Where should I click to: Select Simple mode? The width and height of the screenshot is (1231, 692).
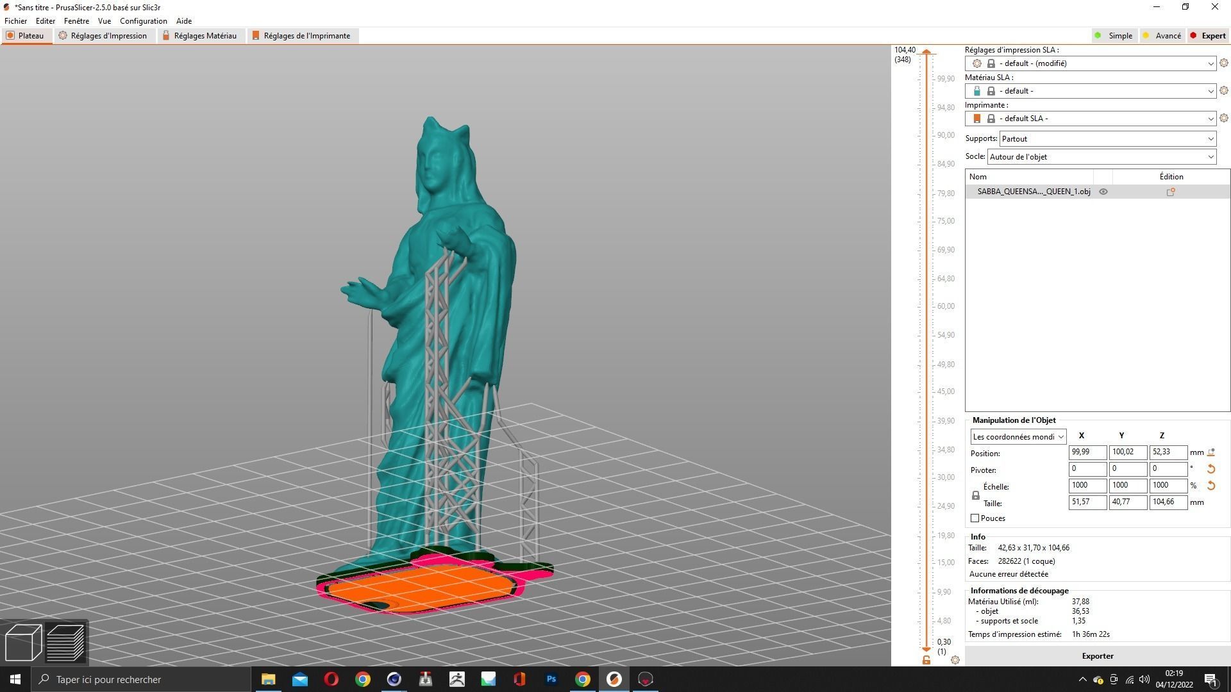(1114, 36)
